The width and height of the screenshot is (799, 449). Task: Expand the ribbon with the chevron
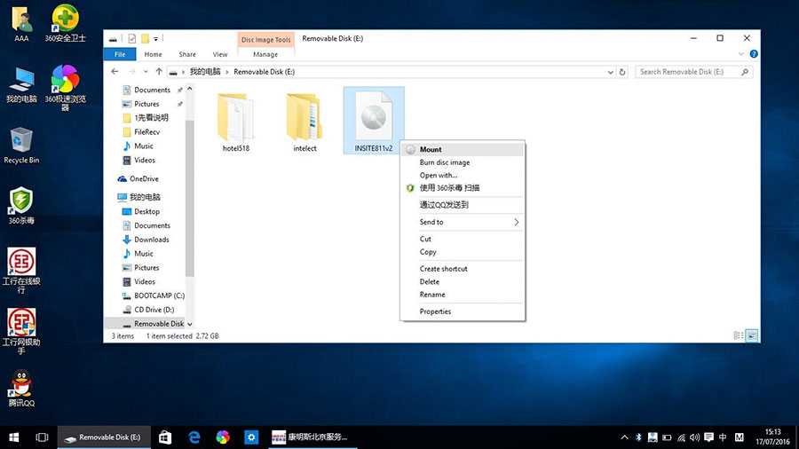point(741,54)
